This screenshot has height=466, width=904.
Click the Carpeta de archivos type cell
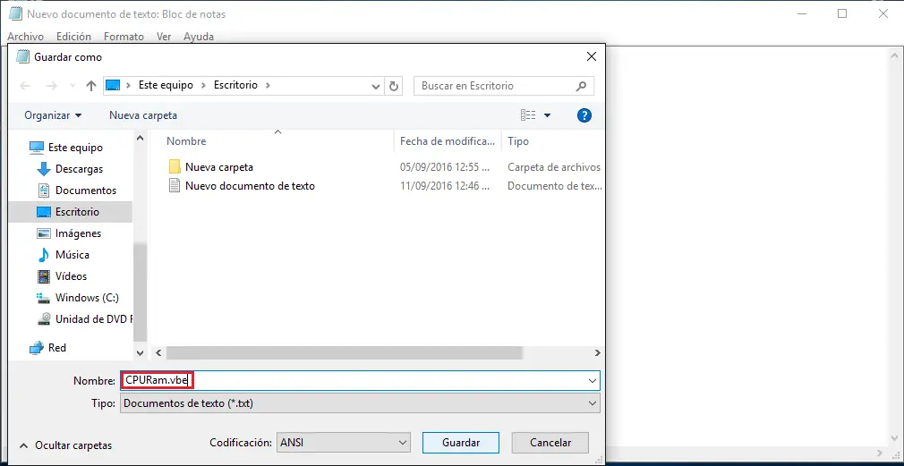tap(554, 167)
